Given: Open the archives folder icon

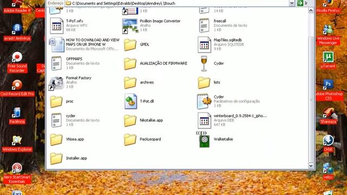Looking at the screenshot, I should [130, 83].
